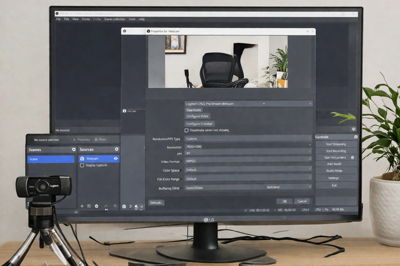Open the Logitech C922 device dropdown
This screenshot has width=400, height=266.
[x=249, y=104]
